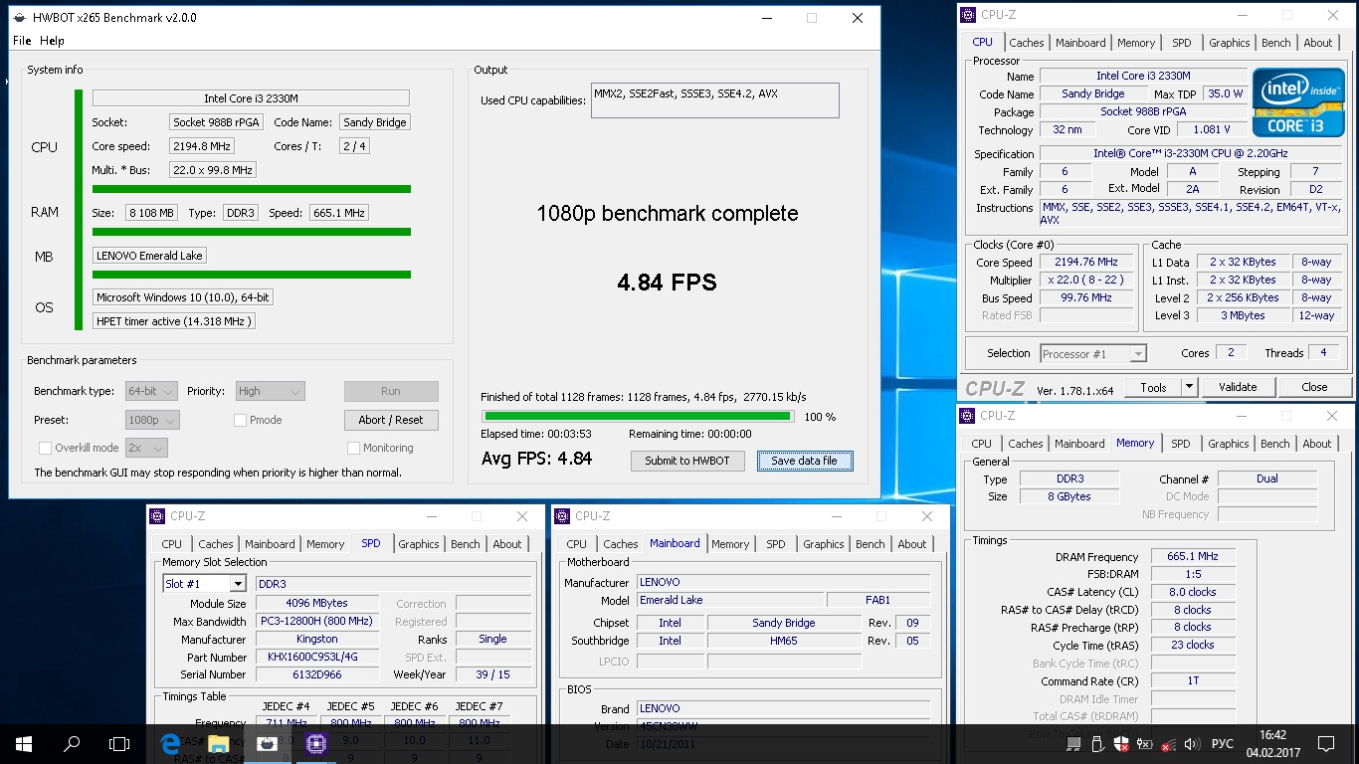Open the Windows Start menu
The width and height of the screenshot is (1359, 764).
coord(23,743)
